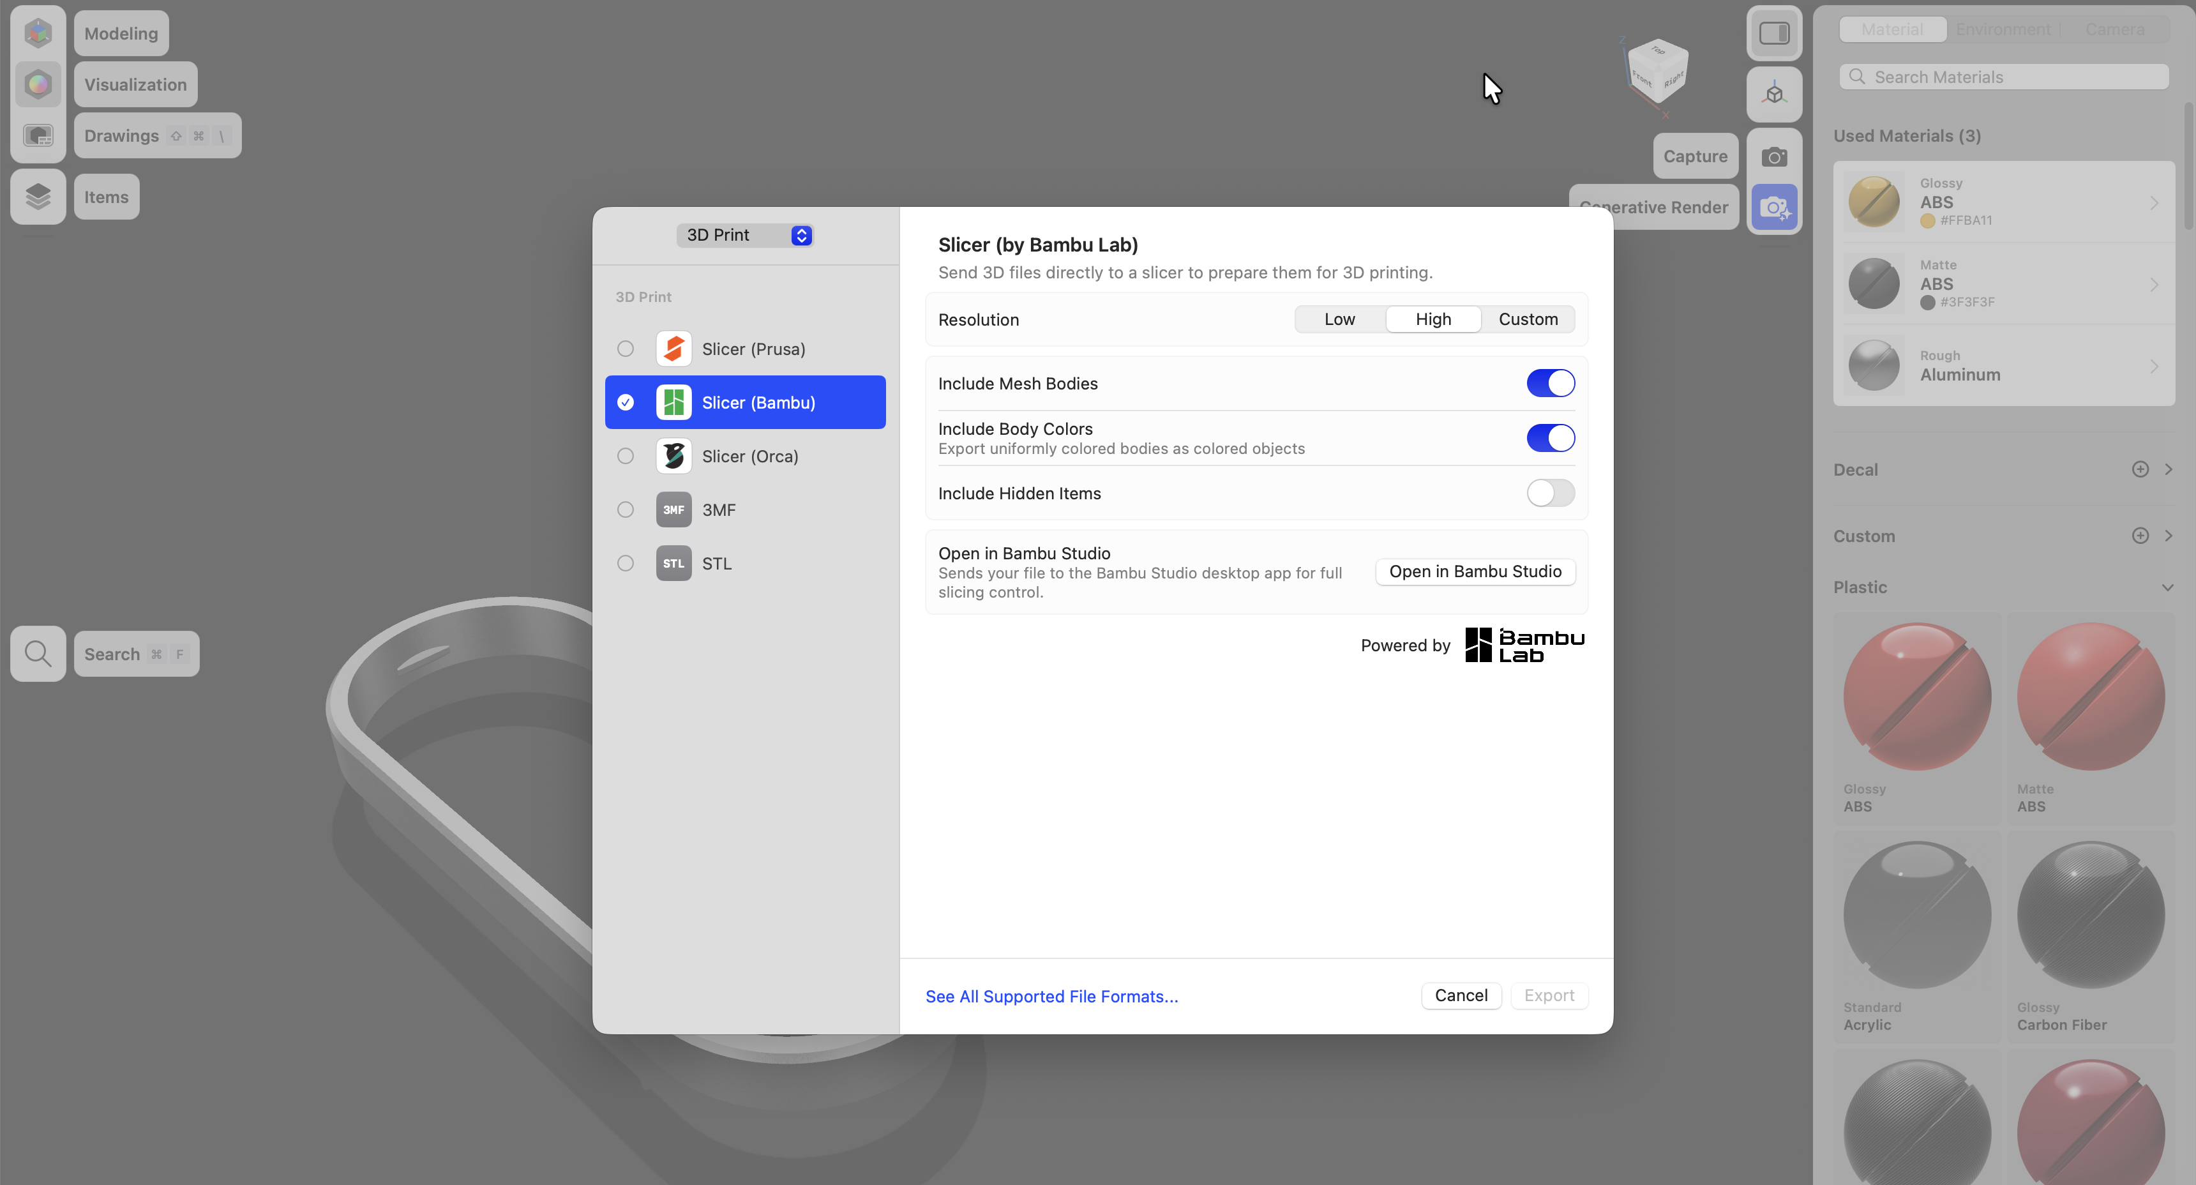Click the Orca slicer app icon
Image resolution: width=2196 pixels, height=1185 pixels.
673,456
